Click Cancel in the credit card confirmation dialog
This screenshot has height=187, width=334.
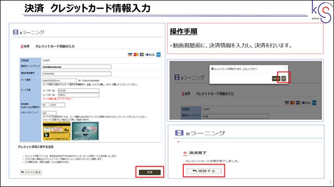pos(276,78)
